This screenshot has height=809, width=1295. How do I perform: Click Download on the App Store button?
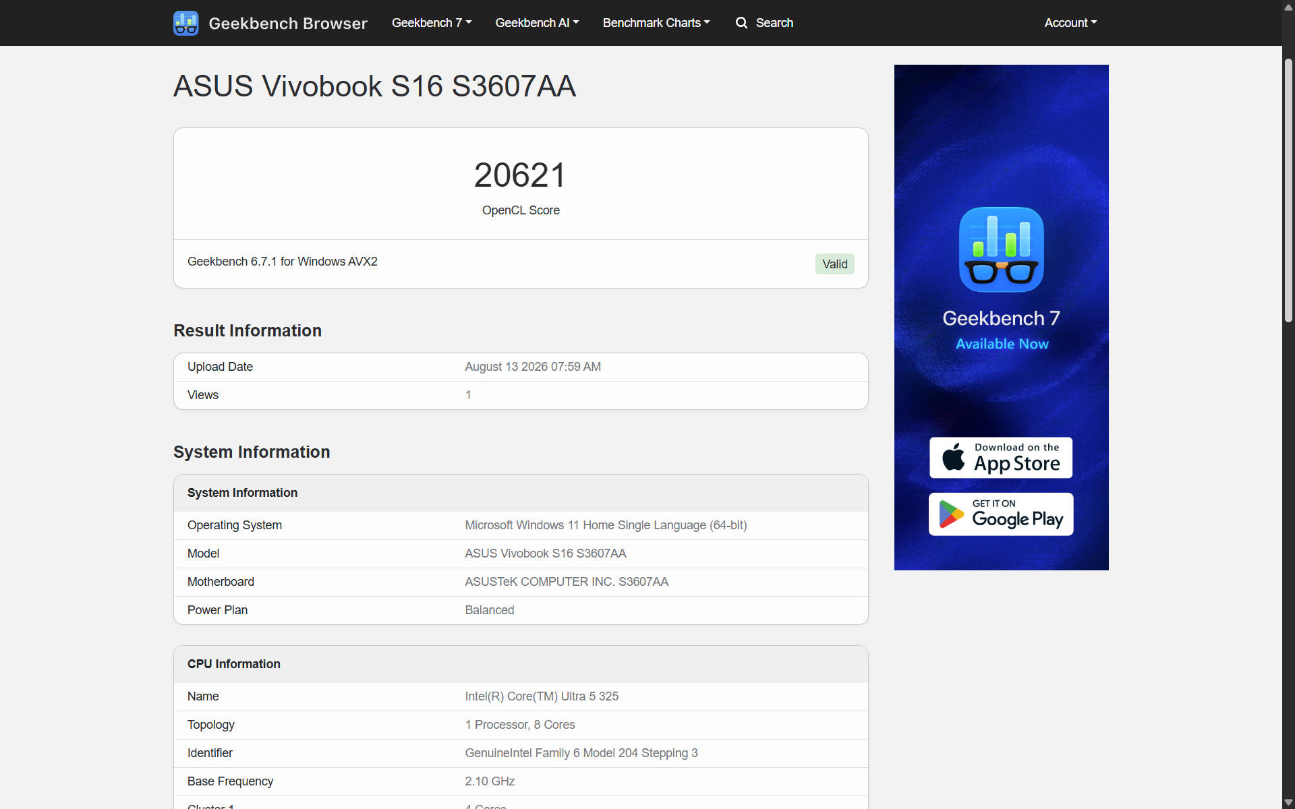click(x=1001, y=458)
